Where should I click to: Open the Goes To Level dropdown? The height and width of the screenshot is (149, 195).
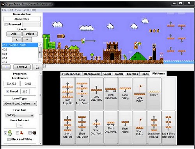[20, 125]
